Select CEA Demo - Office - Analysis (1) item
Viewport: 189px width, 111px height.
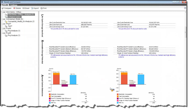click(x=21, y=15)
